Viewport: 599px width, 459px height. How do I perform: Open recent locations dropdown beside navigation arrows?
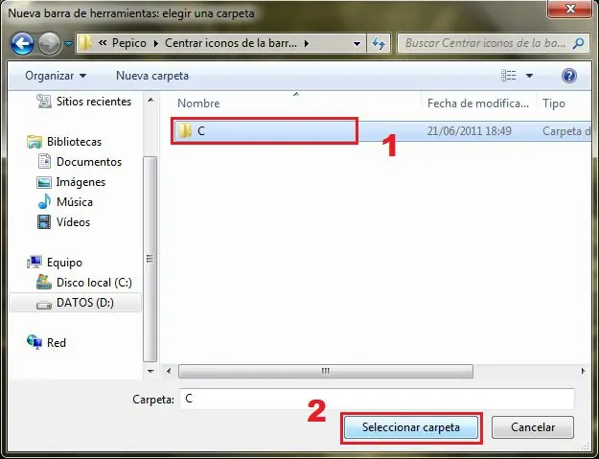pos(68,44)
